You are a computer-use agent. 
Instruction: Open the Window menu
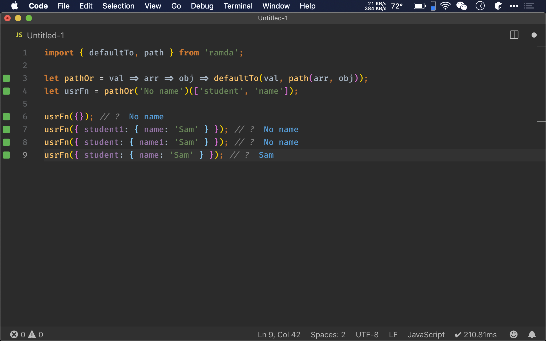click(276, 6)
